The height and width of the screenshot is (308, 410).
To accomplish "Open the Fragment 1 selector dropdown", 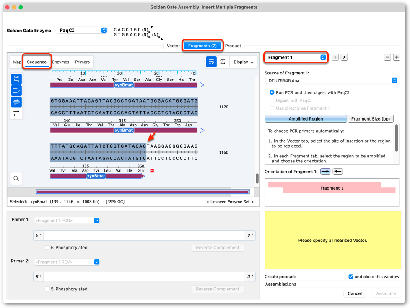I will point(296,57).
